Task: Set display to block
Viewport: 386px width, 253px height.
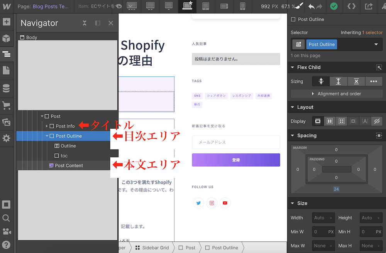Action: pos(318,121)
